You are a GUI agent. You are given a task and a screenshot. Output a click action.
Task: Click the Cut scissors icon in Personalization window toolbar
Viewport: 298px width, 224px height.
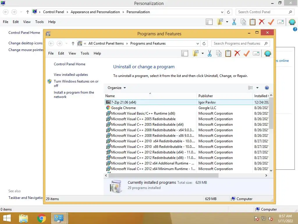point(234,22)
